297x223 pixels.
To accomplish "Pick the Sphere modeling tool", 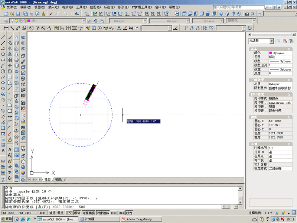I will click(17, 60).
